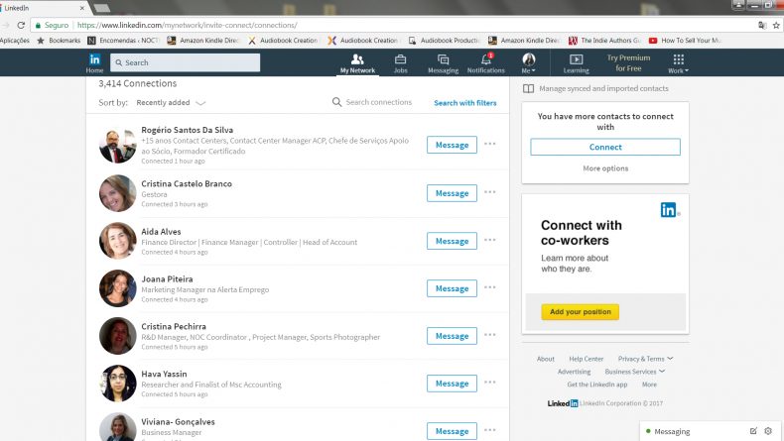Open Hava Yassin profile photo
784x441 pixels.
pyautogui.click(x=117, y=384)
